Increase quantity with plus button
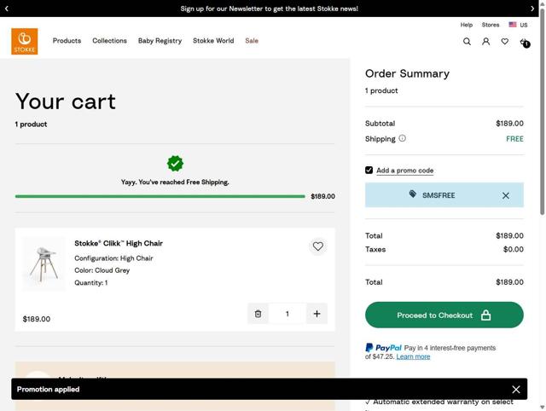Viewport: 546px width, 411px height. (317, 314)
